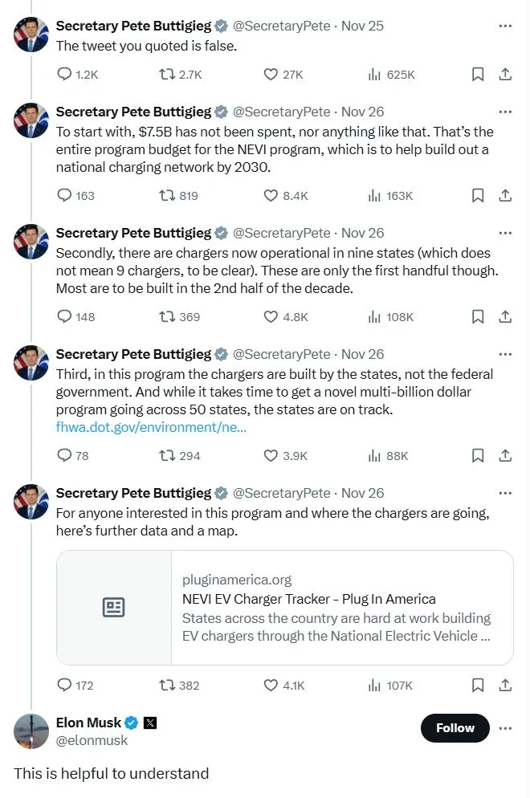Screen dimensions: 530x798
Task: Open the fhwa.dot.gov link
Action: (x=151, y=427)
